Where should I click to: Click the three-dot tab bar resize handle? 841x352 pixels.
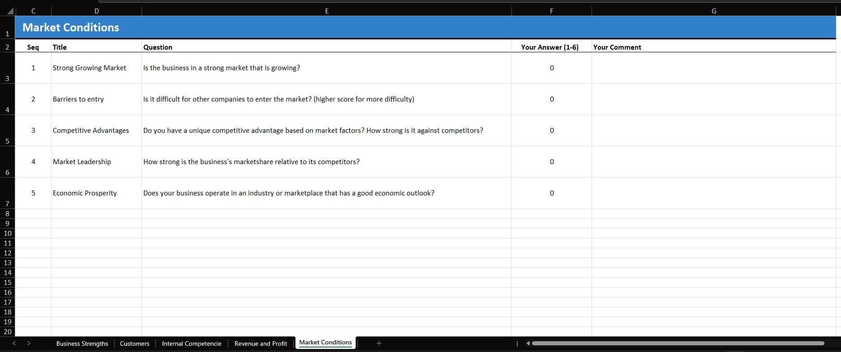click(517, 344)
